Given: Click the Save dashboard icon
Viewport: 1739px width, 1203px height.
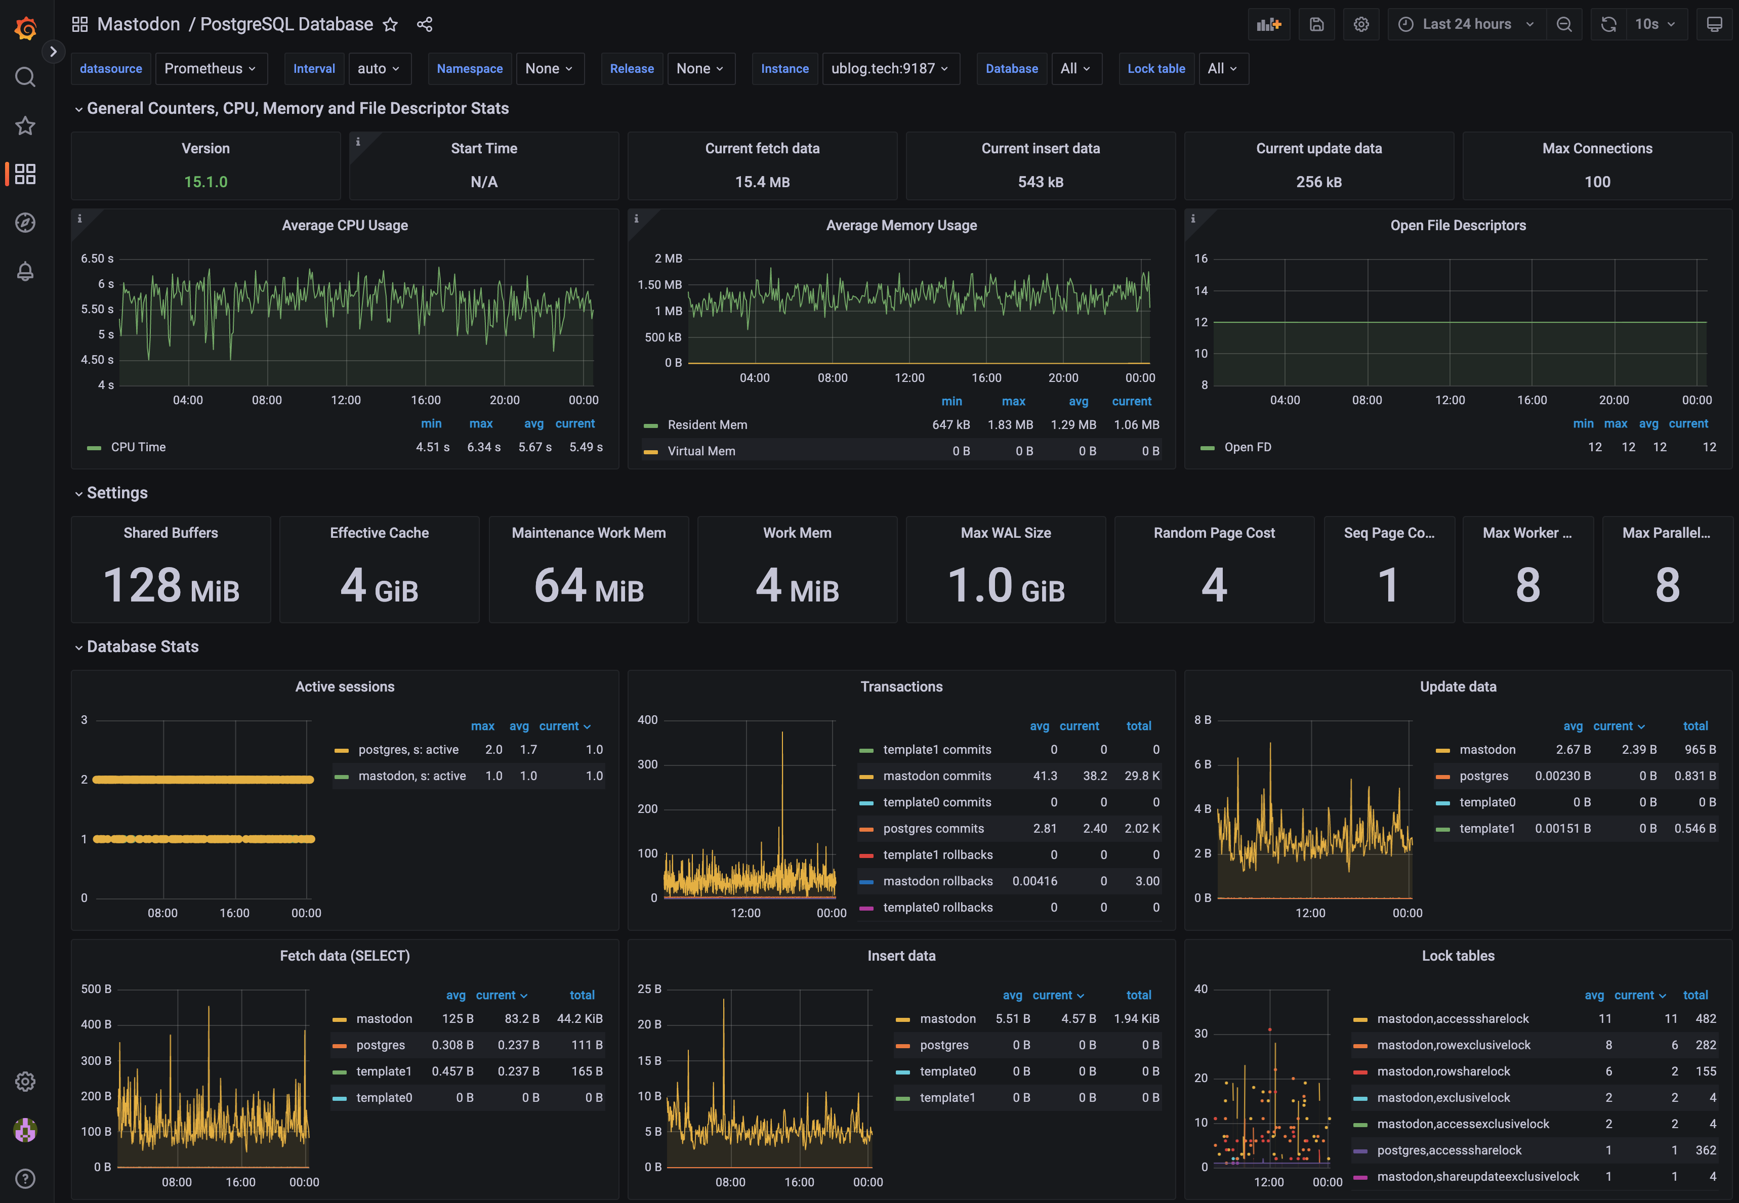Looking at the screenshot, I should pyautogui.click(x=1316, y=24).
